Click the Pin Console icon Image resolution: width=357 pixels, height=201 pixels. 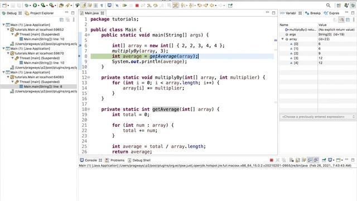324,160
